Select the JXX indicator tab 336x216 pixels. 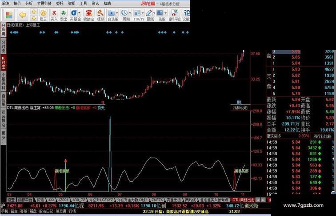(51, 200)
